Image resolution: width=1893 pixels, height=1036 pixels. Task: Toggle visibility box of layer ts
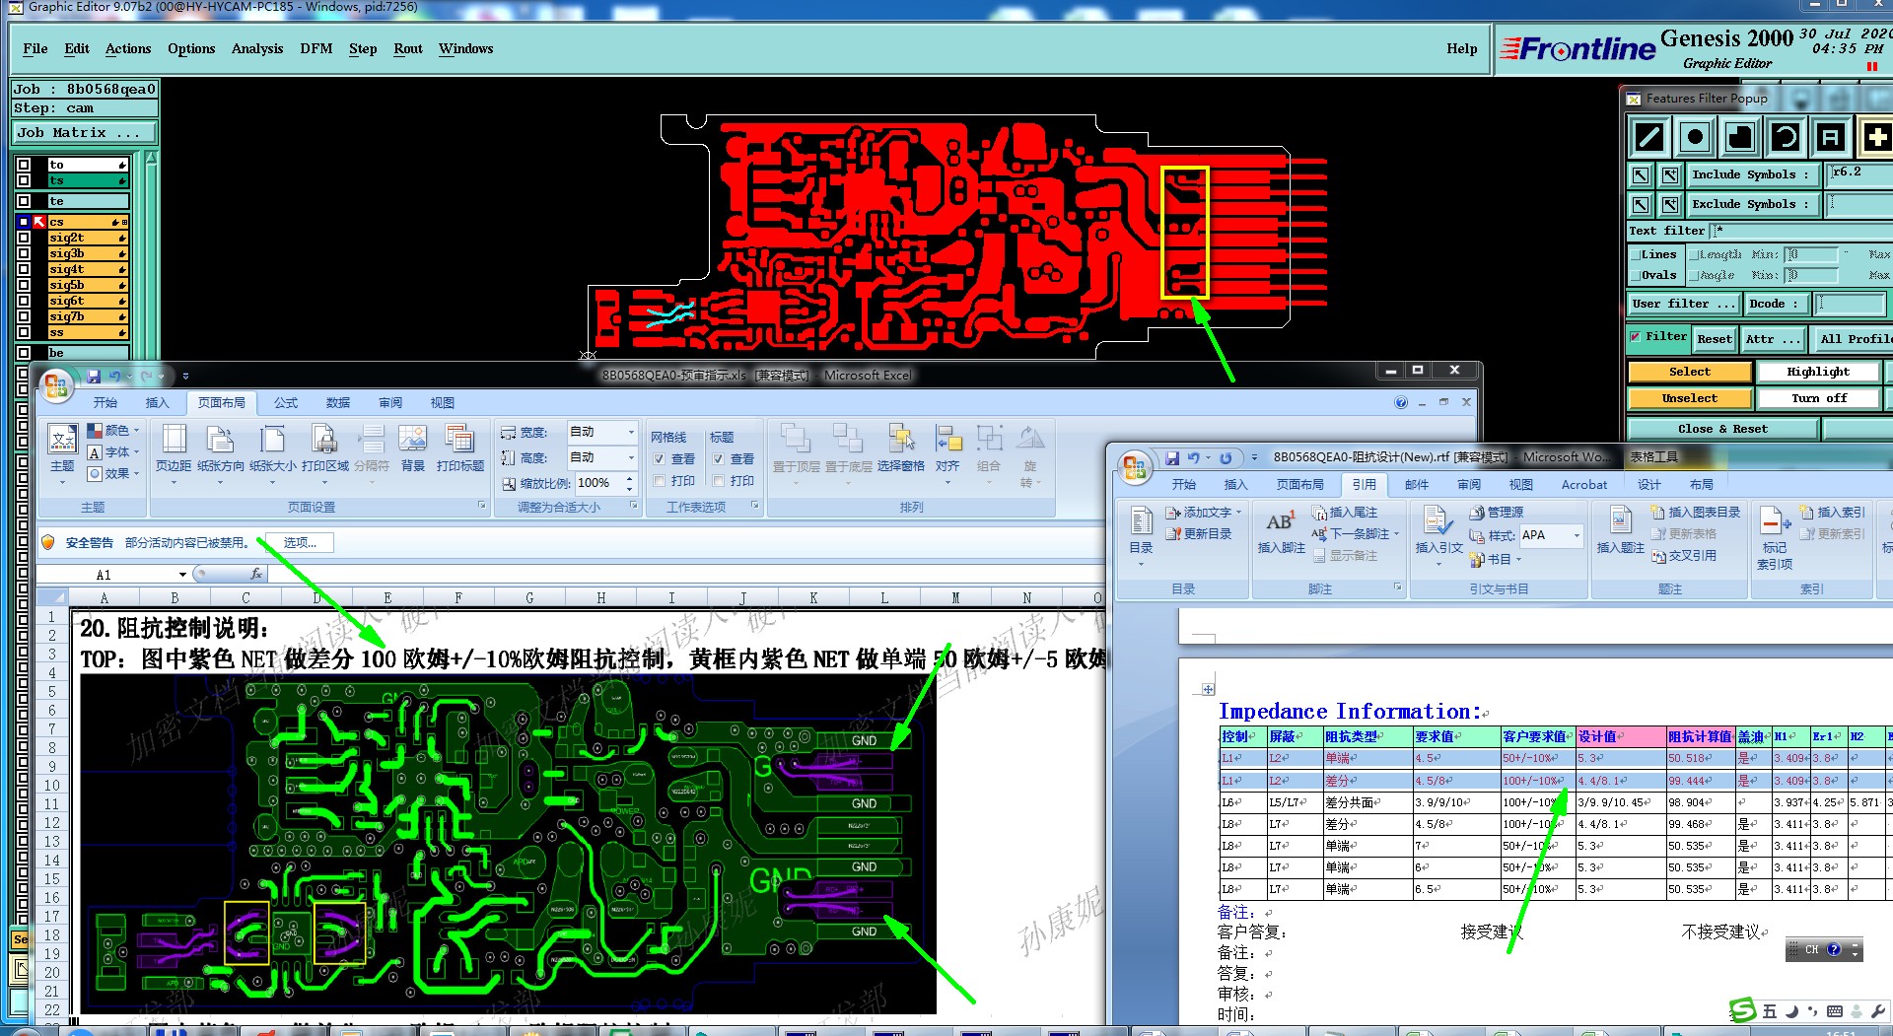[24, 180]
